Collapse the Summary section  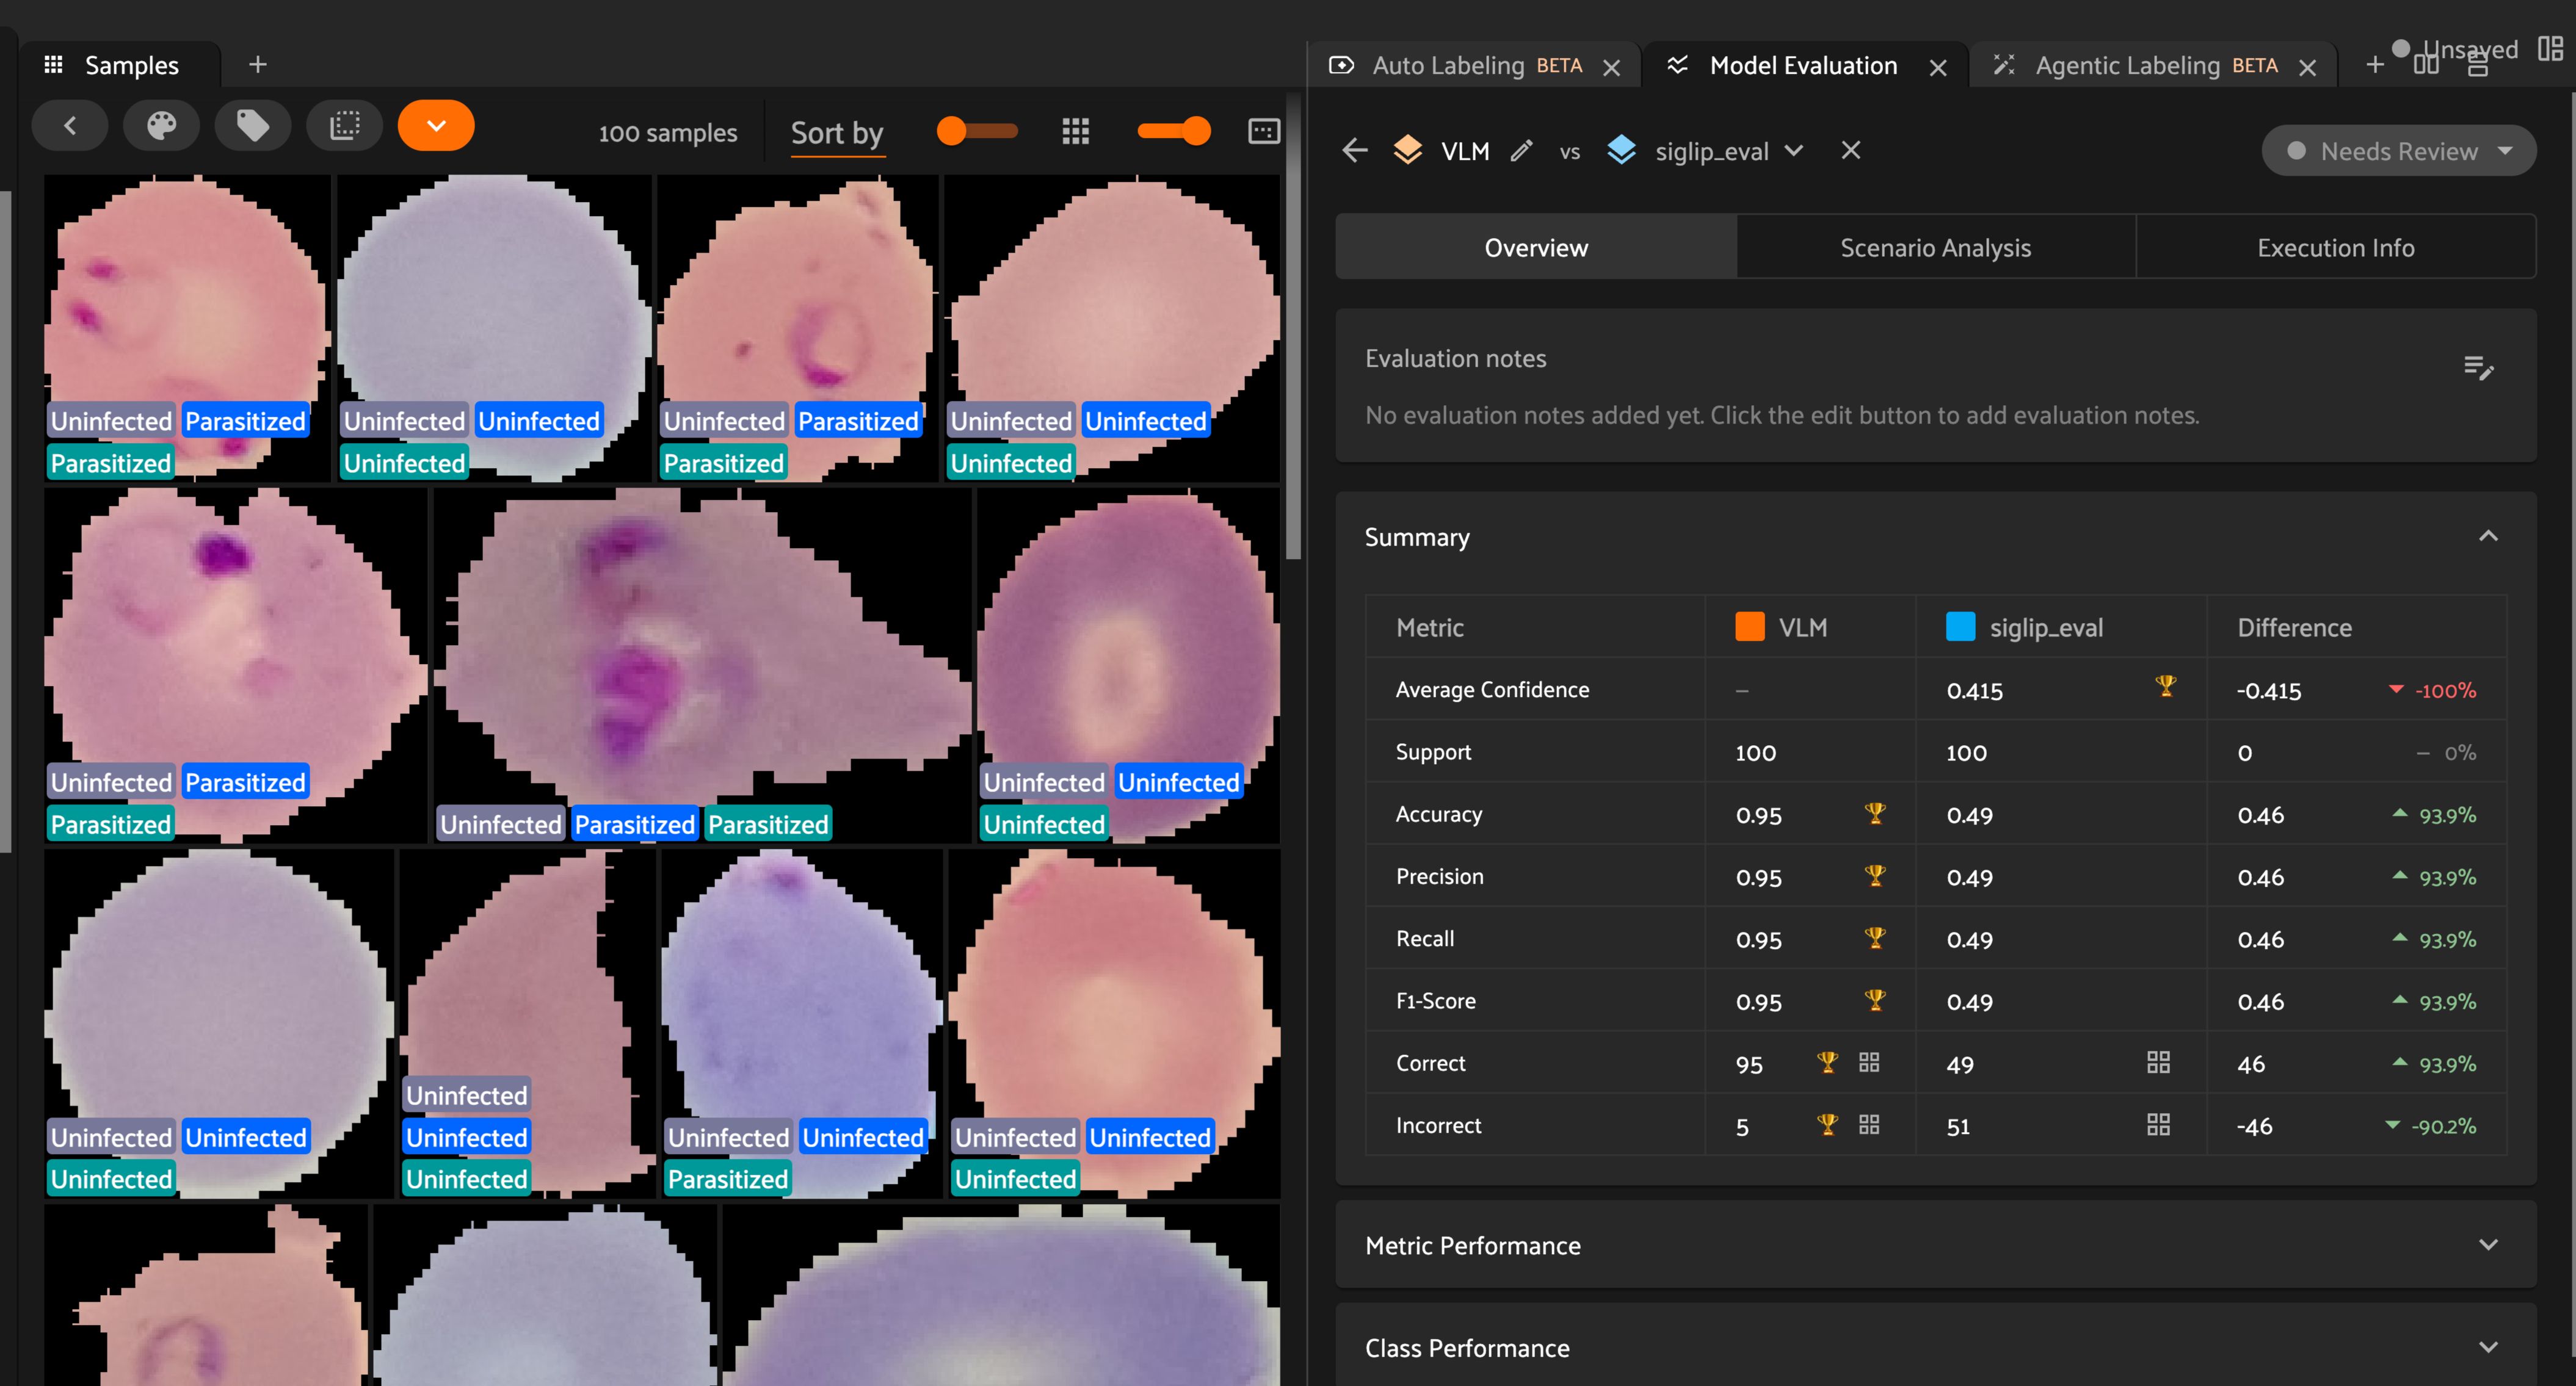2488,536
